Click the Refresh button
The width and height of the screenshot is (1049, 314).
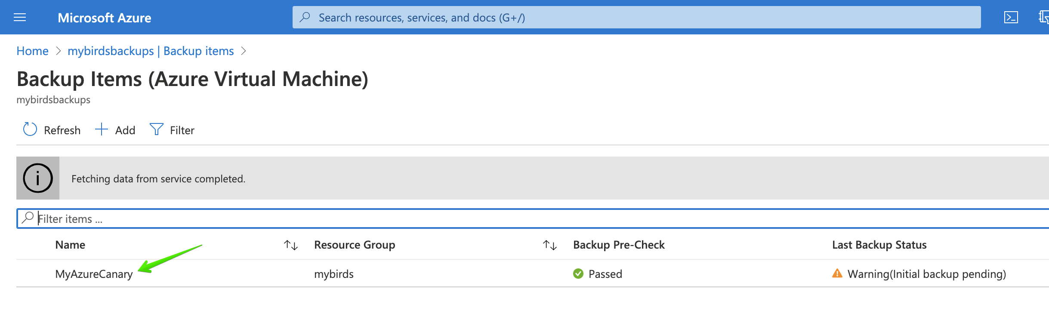coord(52,130)
